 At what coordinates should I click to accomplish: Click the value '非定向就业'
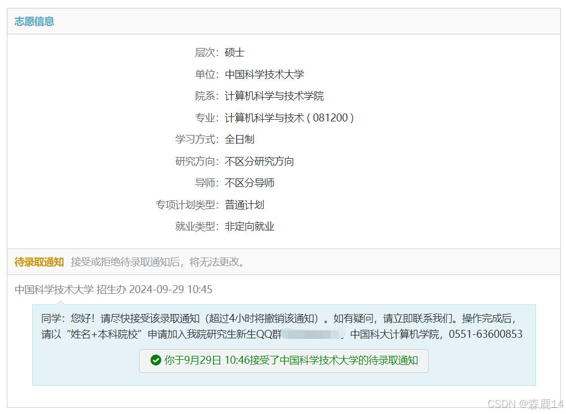pyautogui.click(x=250, y=226)
